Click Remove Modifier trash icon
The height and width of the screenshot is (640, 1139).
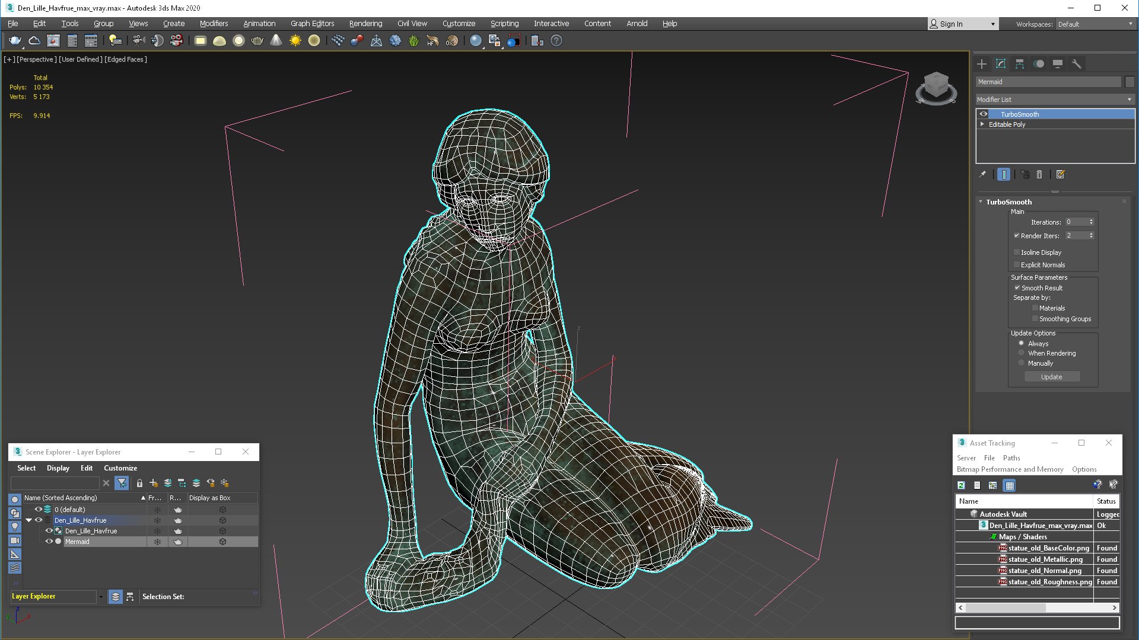click(1039, 174)
